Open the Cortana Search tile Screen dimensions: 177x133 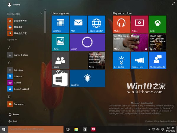click(x=87, y=42)
